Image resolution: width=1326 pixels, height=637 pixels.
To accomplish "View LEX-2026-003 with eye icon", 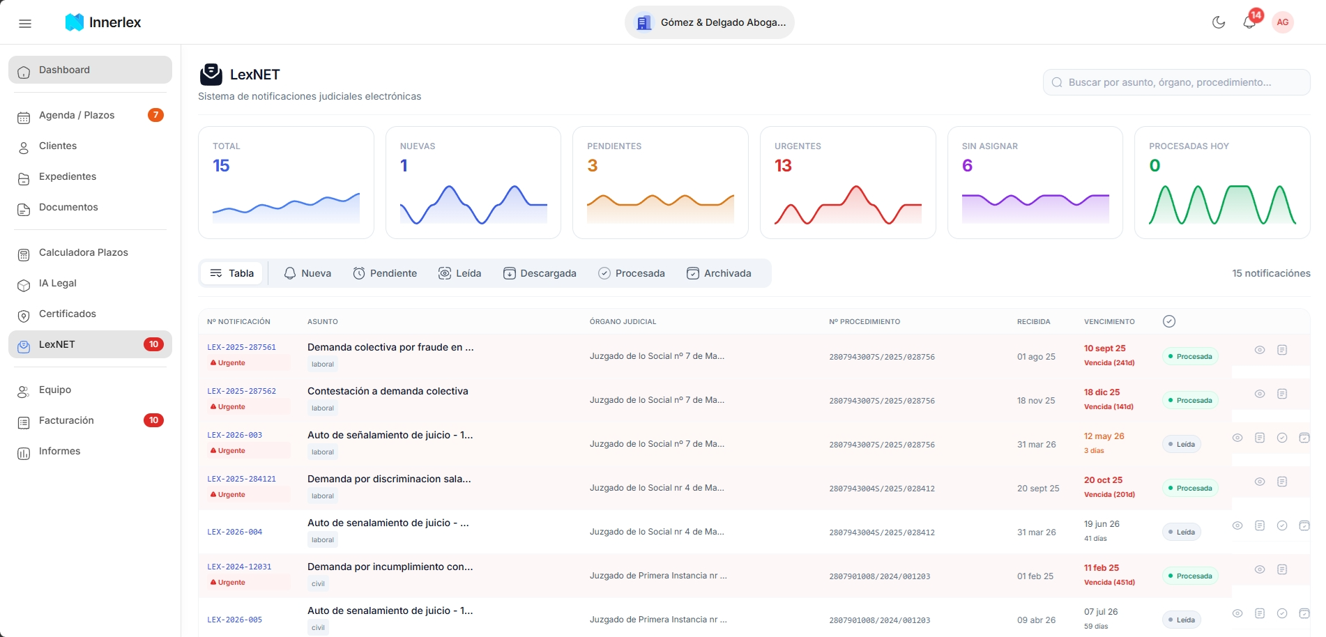I will (x=1237, y=438).
